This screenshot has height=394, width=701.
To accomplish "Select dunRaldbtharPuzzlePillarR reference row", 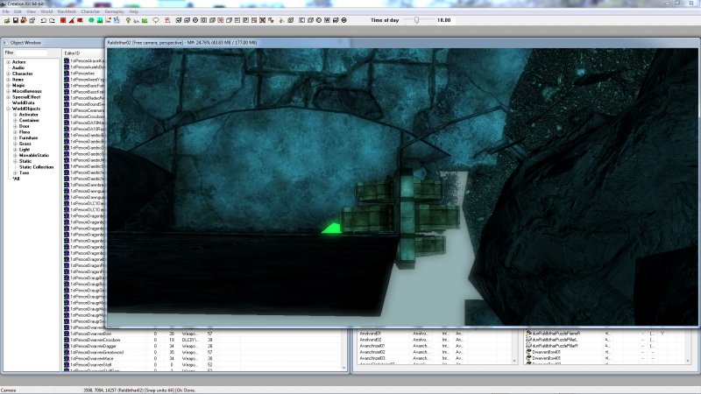I will (x=605, y=346).
